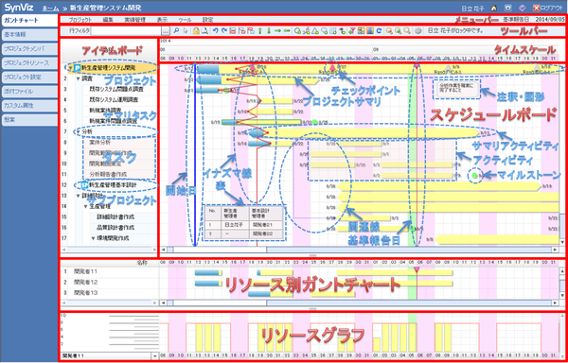Click the magnifier search icon beside row filter

(x=176, y=31)
